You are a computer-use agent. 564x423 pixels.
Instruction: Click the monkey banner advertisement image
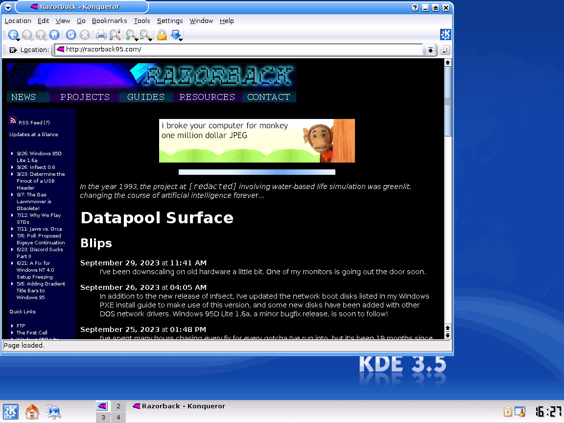pyautogui.click(x=257, y=141)
